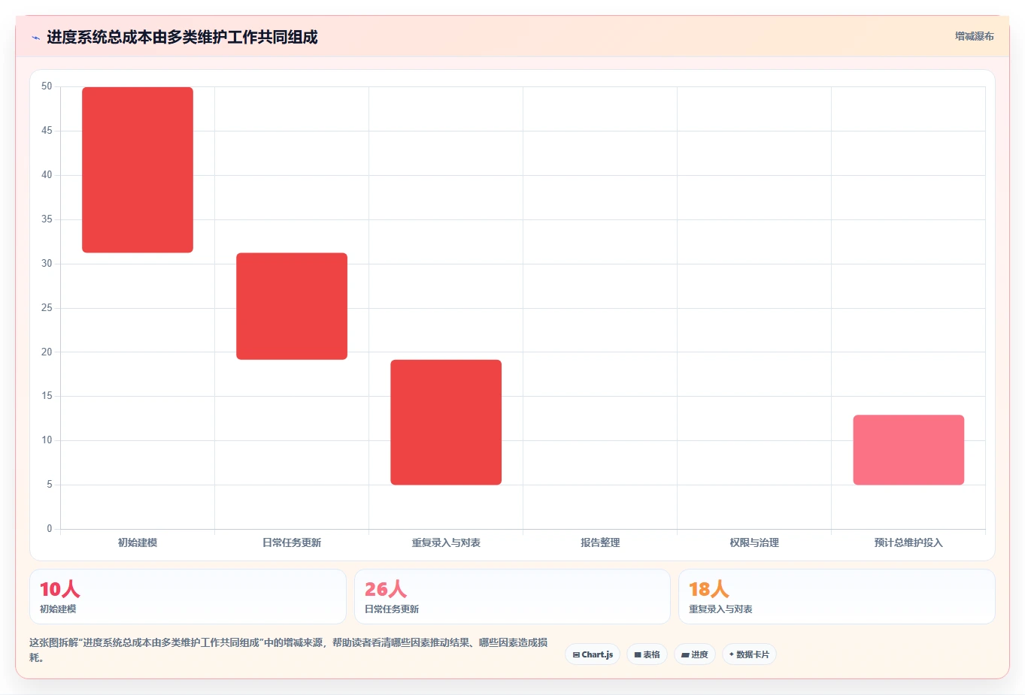Click y-axis tick value 35

click(x=47, y=219)
